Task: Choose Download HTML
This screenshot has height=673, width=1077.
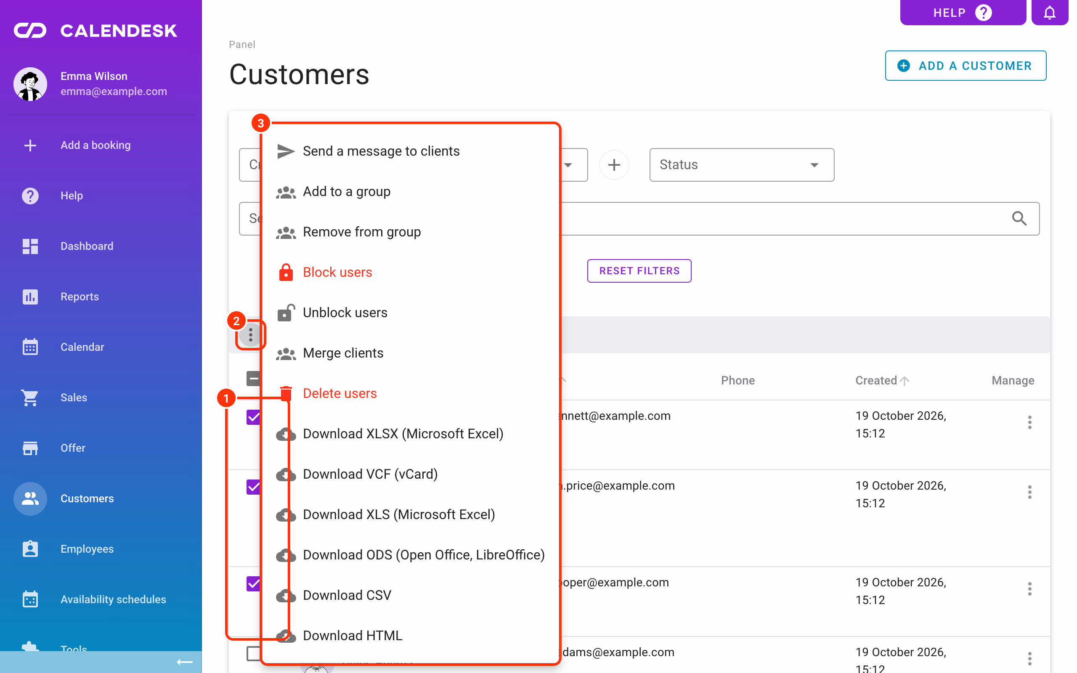Action: click(410, 636)
